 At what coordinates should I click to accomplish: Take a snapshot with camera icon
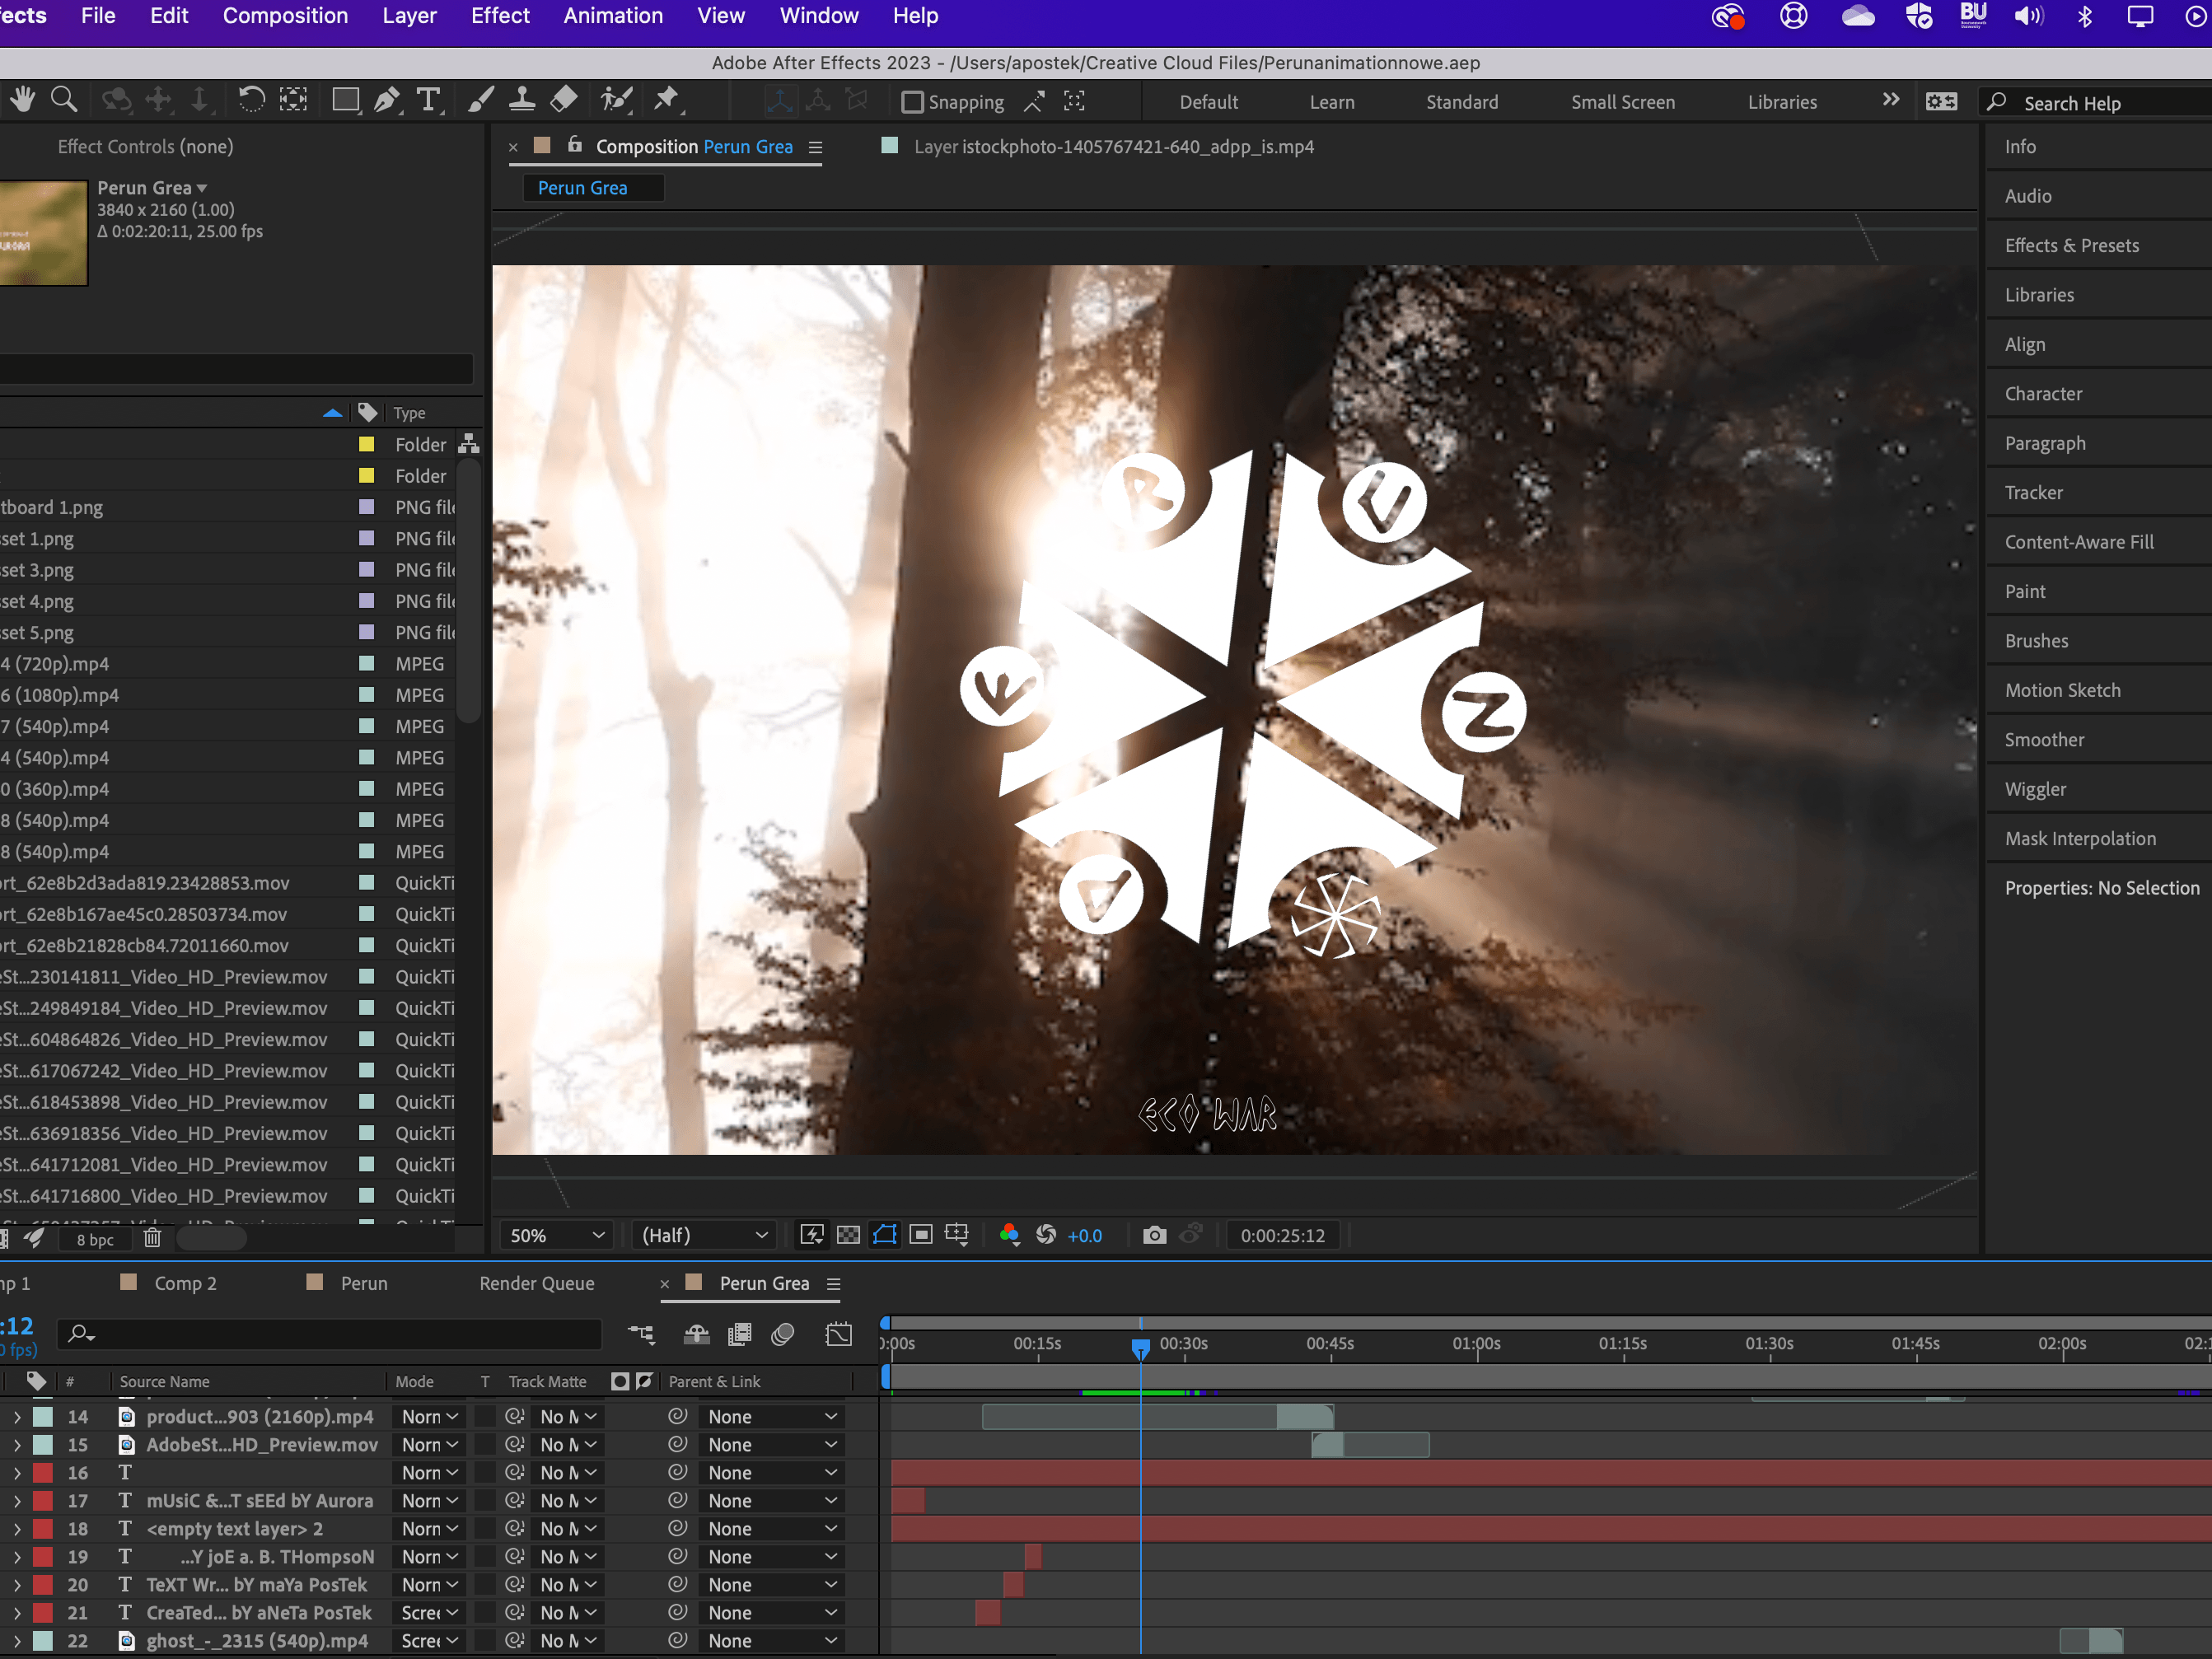click(1154, 1235)
